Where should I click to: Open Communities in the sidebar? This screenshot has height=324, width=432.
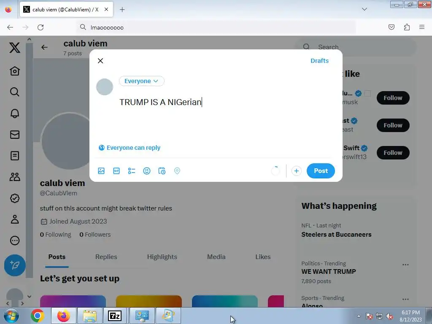15,177
